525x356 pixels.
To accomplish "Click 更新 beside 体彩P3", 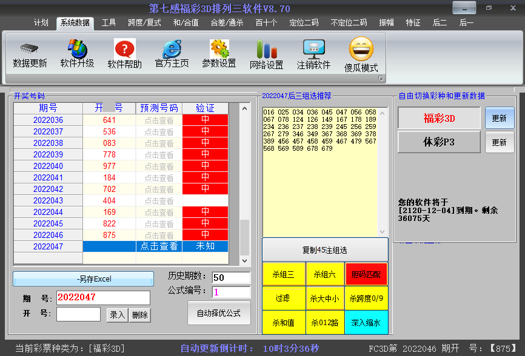I will (499, 142).
